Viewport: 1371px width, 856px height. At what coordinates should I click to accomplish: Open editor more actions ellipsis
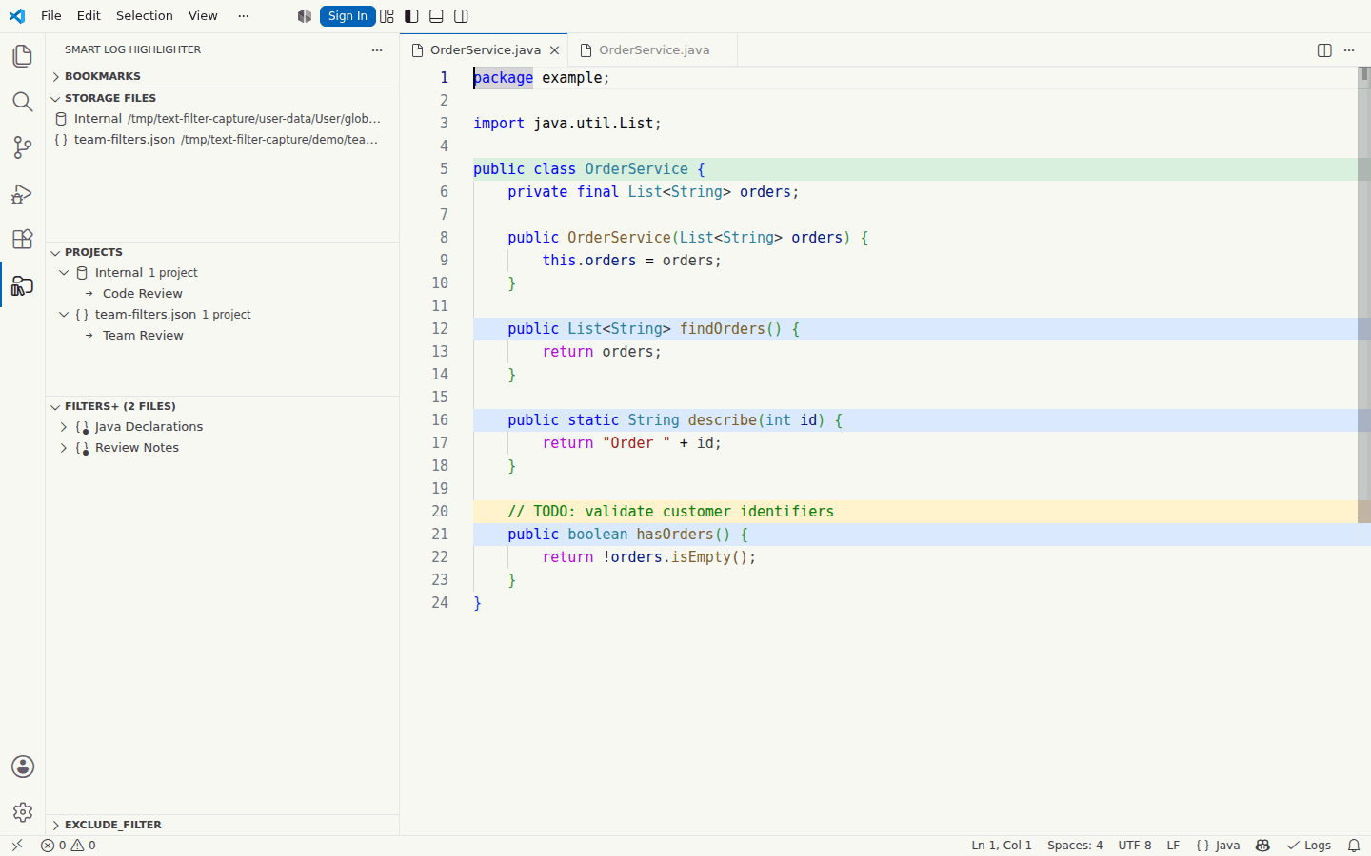pos(1349,50)
